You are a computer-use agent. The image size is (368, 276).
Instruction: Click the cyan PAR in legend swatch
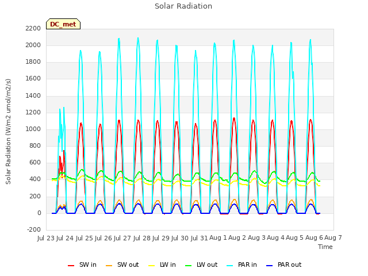tap(230, 266)
